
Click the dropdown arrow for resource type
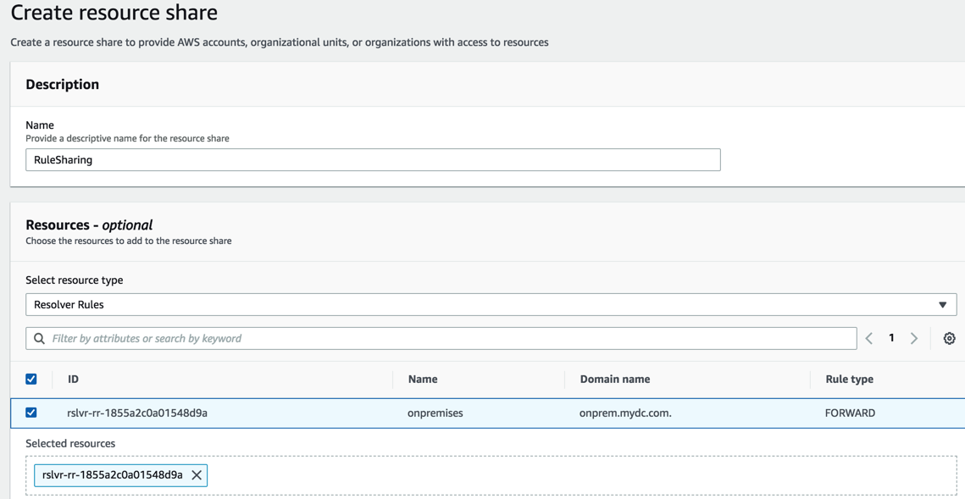942,305
